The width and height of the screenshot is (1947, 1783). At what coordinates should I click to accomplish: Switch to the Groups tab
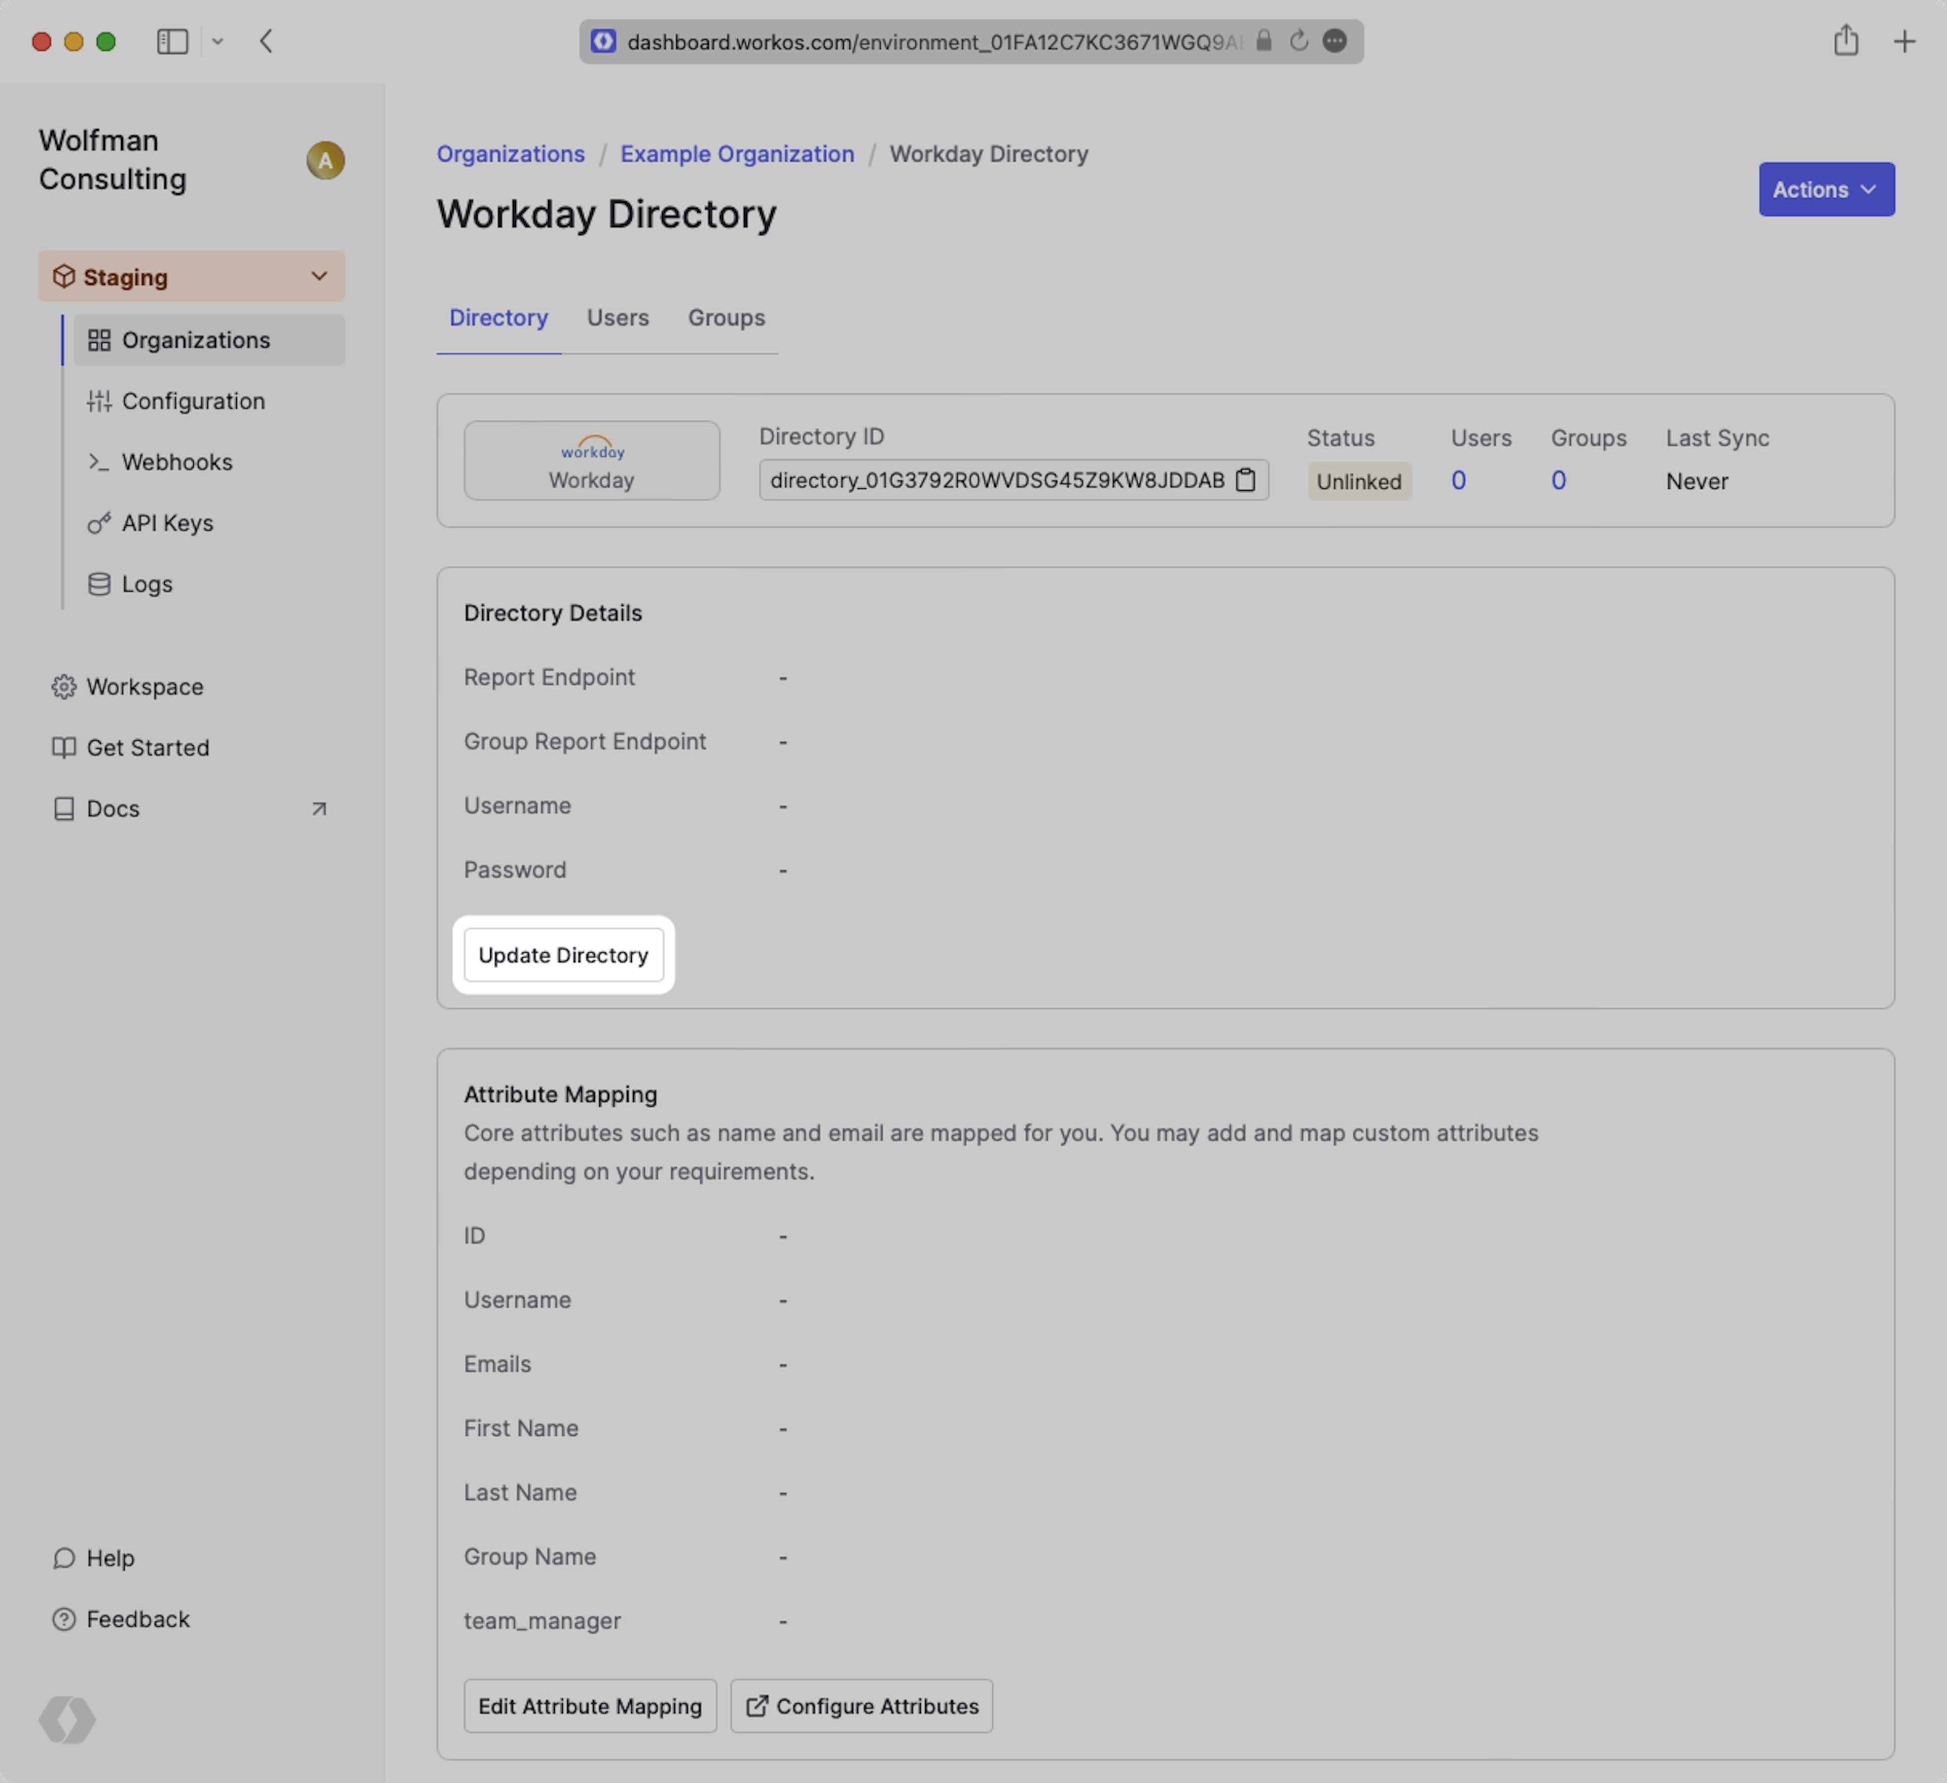tap(725, 318)
